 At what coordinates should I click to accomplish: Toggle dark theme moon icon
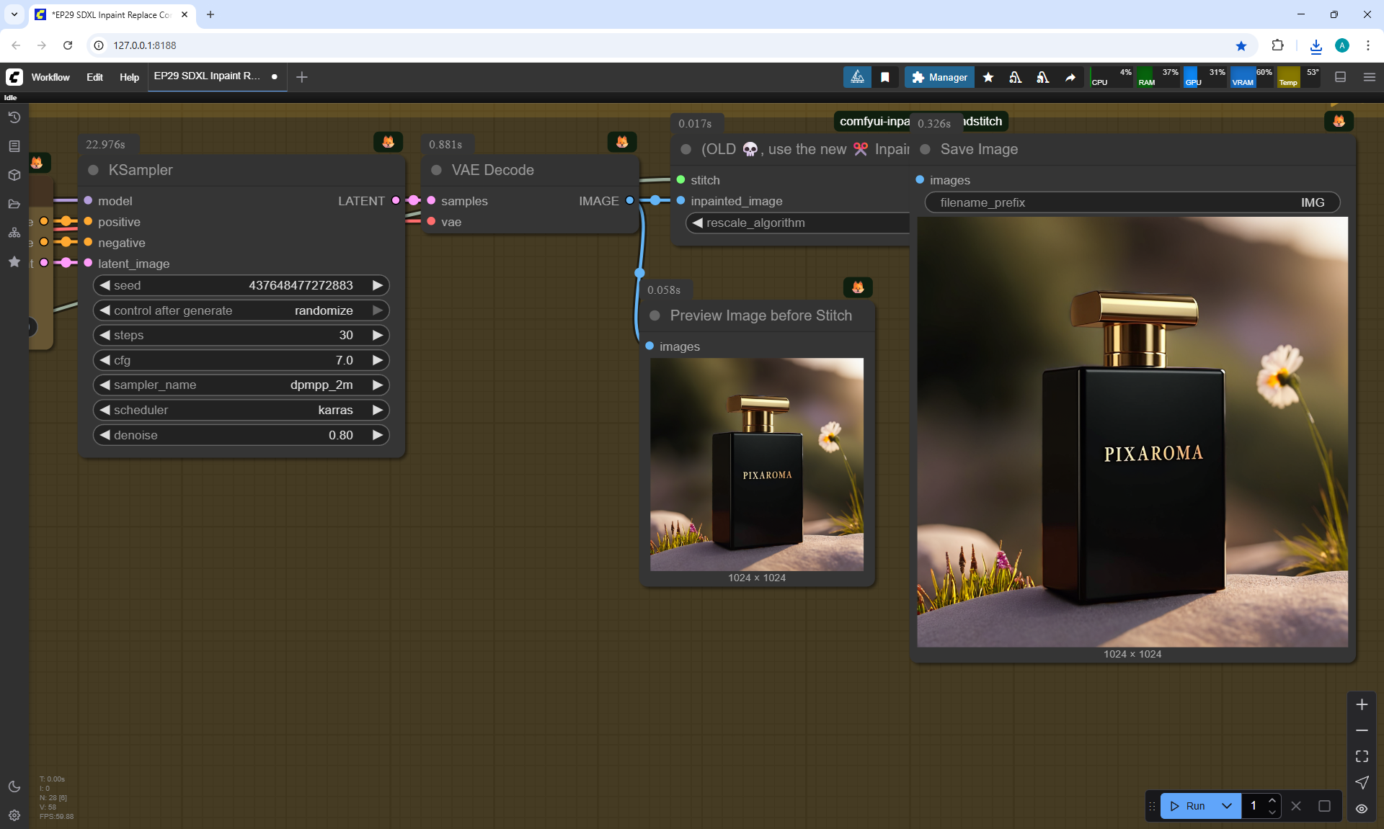(x=14, y=787)
